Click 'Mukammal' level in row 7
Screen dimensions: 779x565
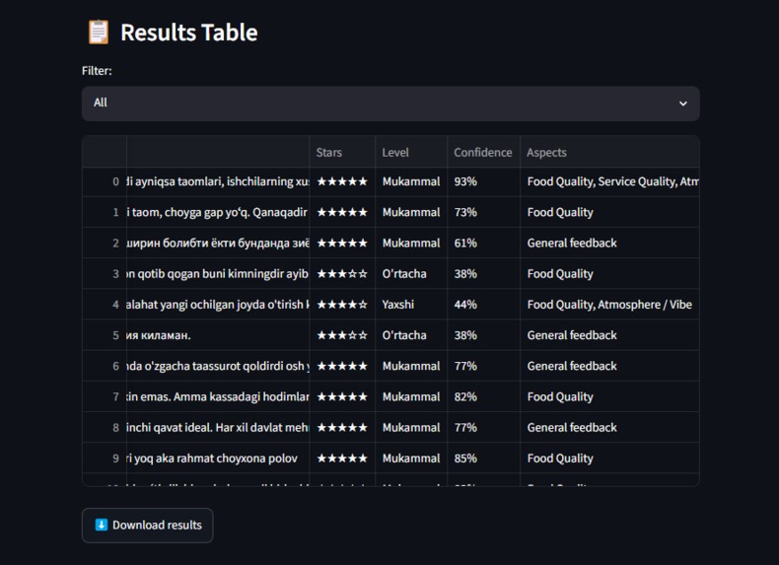(x=411, y=397)
